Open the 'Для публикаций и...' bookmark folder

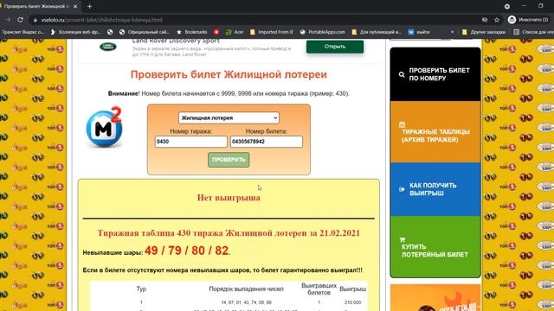click(x=377, y=32)
